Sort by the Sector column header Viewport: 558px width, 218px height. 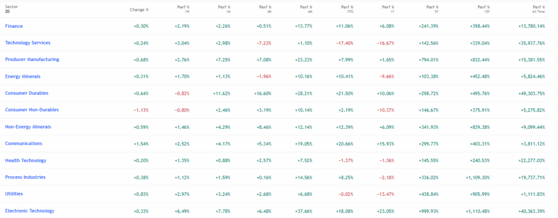(x=11, y=7)
